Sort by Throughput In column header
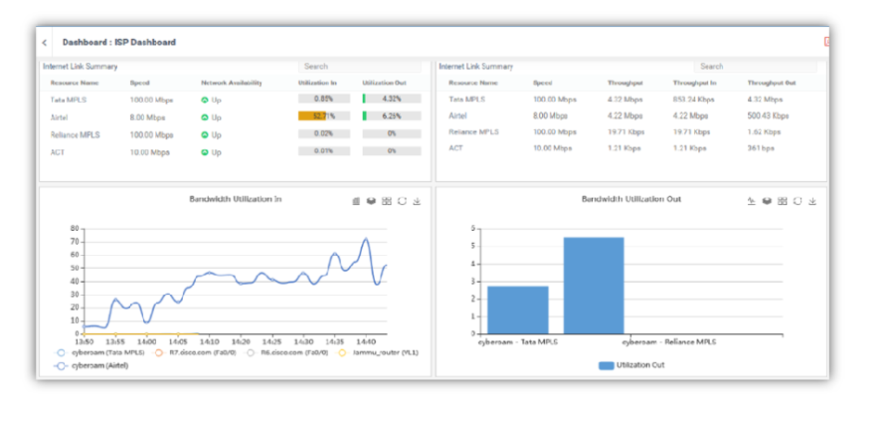 694,83
